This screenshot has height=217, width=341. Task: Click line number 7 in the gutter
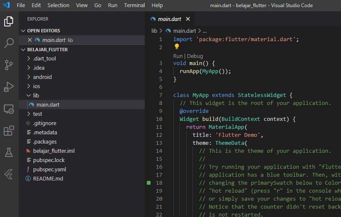[161, 95]
